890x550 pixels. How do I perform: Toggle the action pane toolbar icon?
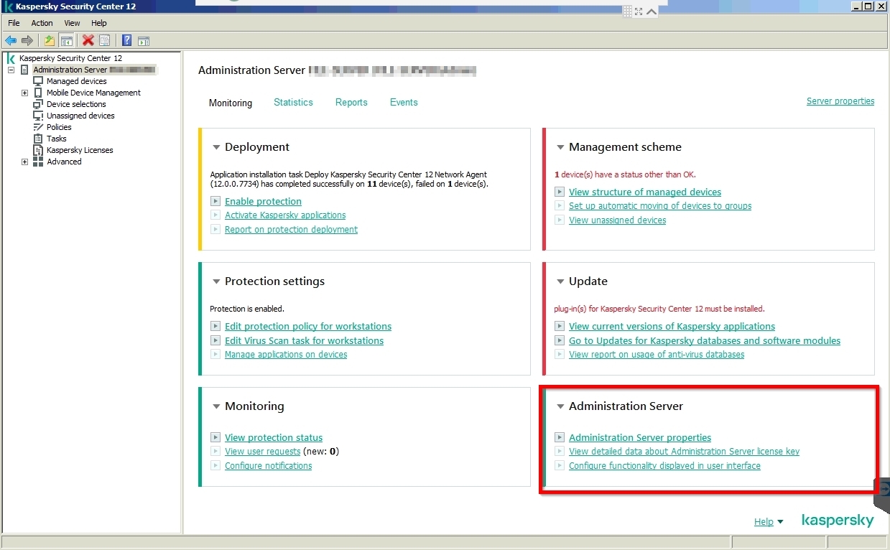144,41
